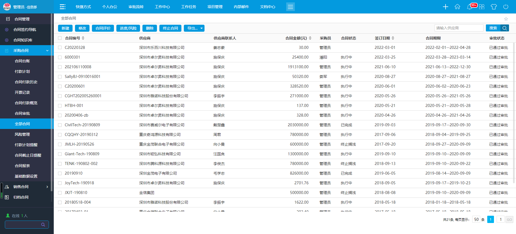Select the row checkbox for HTBH-001

tap(60, 106)
